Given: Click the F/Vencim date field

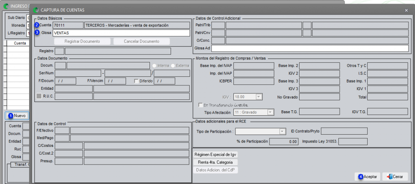Looking at the screenshot, I should pyautogui.click(x=115, y=81).
